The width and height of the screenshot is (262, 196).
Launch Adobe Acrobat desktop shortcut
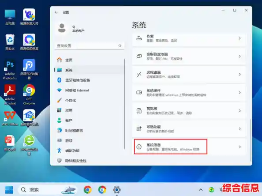click(x=10, y=94)
